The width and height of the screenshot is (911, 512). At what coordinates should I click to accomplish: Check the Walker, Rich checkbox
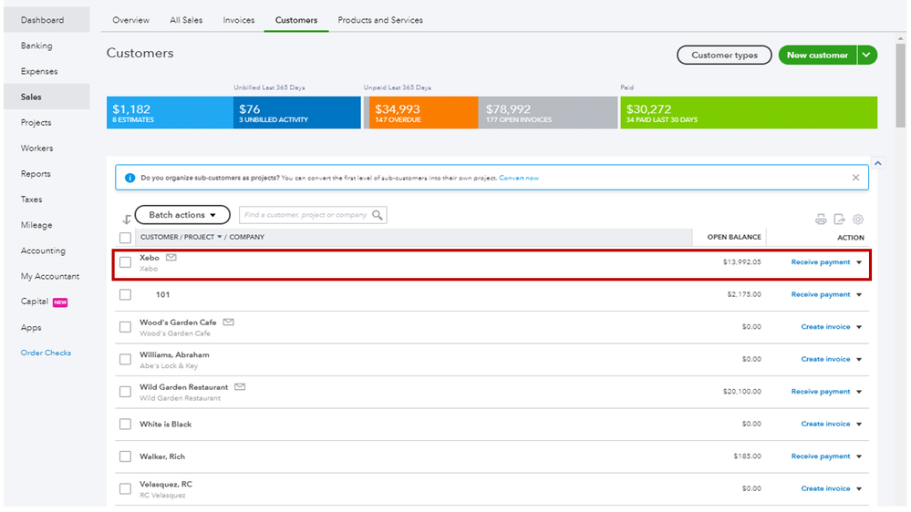point(125,456)
